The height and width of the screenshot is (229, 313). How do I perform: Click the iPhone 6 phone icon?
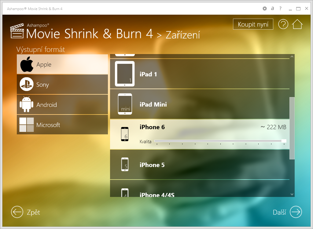pyautogui.click(x=125, y=134)
